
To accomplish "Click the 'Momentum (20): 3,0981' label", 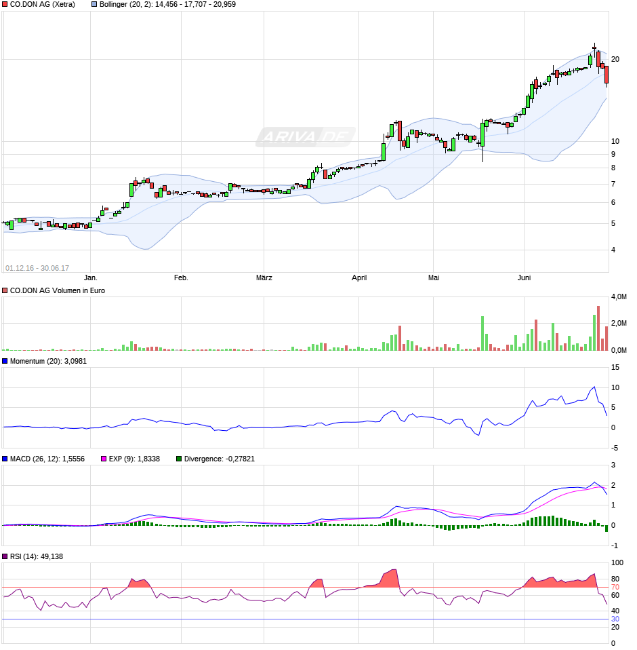I will (48, 362).
